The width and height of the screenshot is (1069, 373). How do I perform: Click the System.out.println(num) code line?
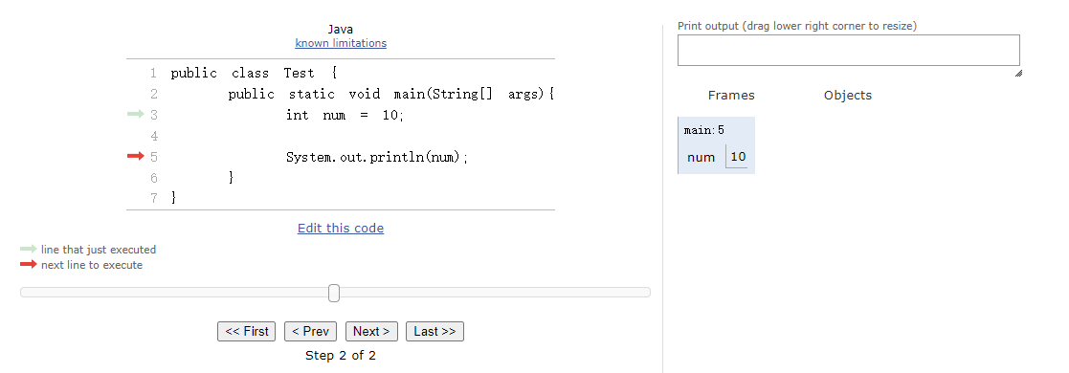[378, 157]
